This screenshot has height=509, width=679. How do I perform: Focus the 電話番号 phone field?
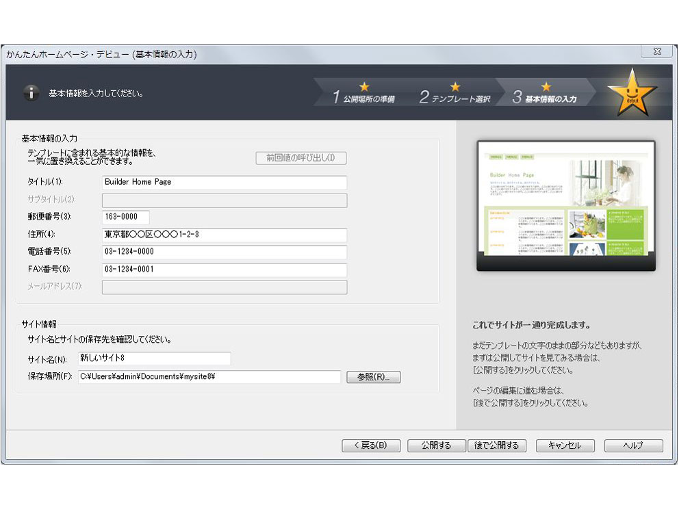coord(224,252)
